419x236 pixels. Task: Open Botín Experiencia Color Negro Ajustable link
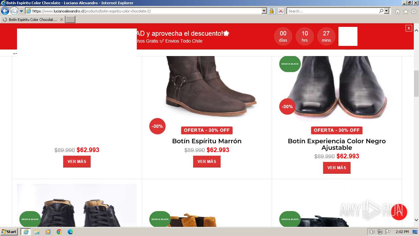(337, 144)
